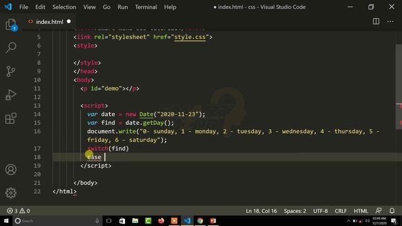The width and height of the screenshot is (402, 226).
Task: Change encoding via UTF-8 indicator
Action: click(x=320, y=211)
